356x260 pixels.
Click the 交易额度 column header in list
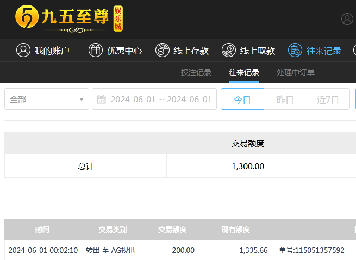click(x=172, y=230)
